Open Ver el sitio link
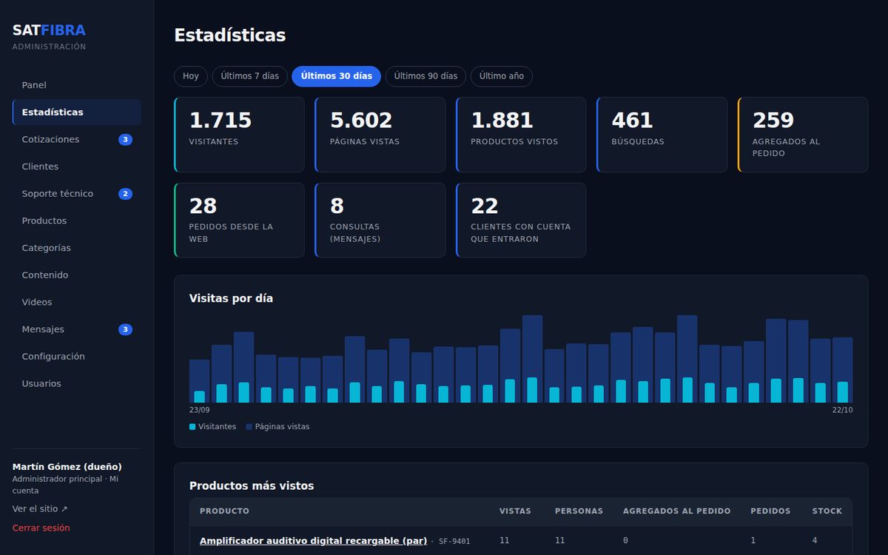 coord(40,509)
